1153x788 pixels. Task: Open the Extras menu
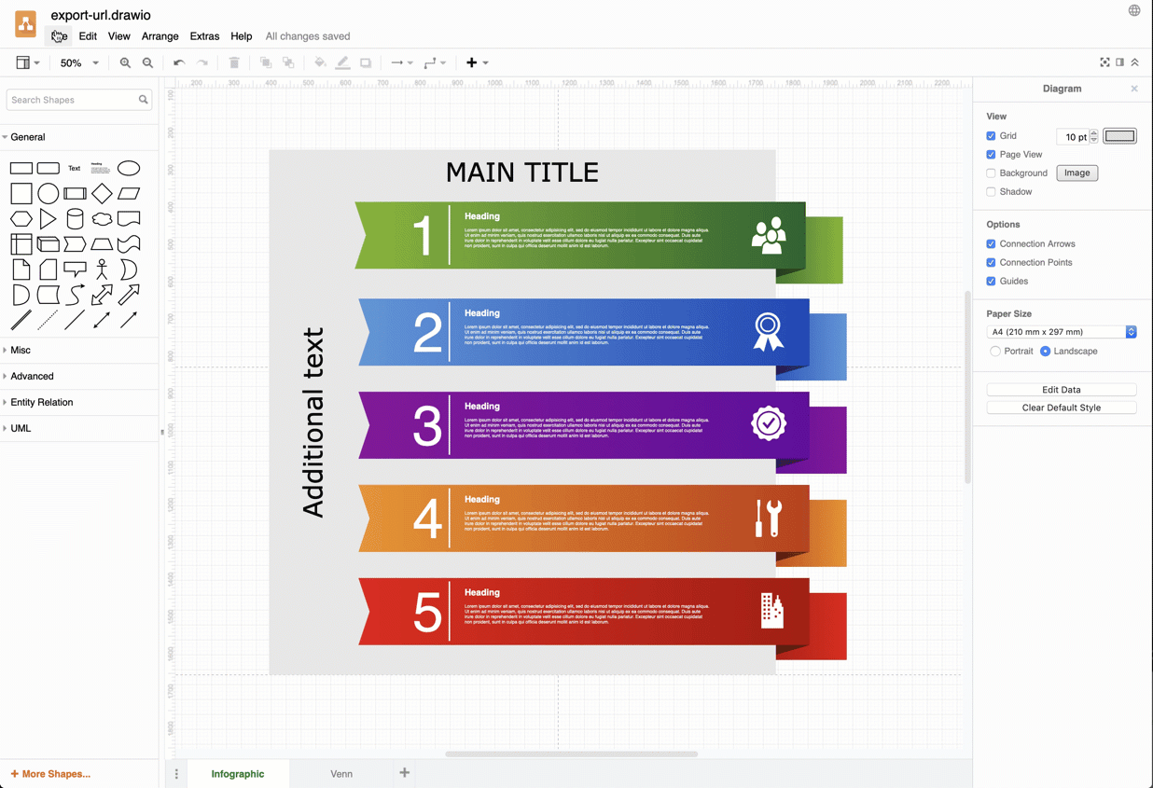click(204, 36)
